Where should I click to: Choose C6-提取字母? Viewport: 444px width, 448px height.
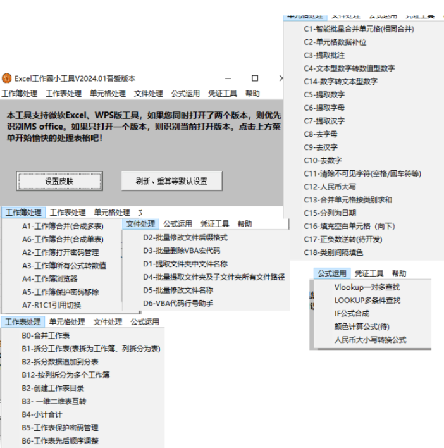(x=324, y=108)
